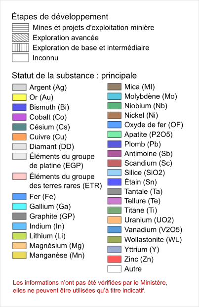Click the horizontal-hatched Mines et projets pattern box

(20, 28)
